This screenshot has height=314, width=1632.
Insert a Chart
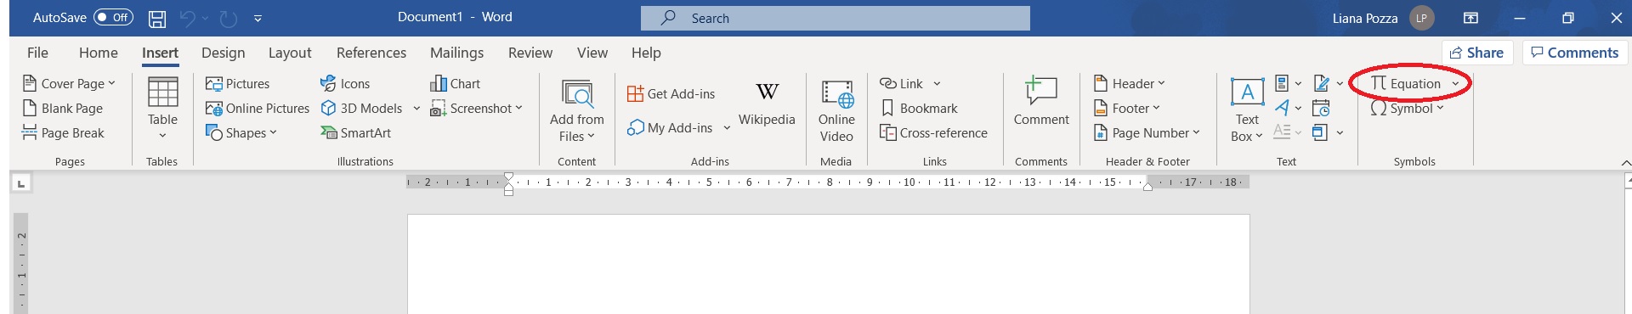click(456, 83)
